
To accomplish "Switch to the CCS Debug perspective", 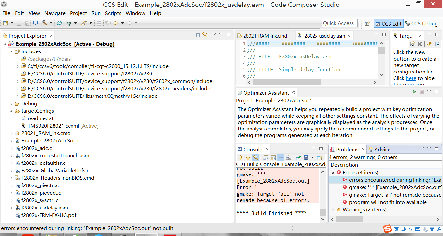I will tap(421, 23).
